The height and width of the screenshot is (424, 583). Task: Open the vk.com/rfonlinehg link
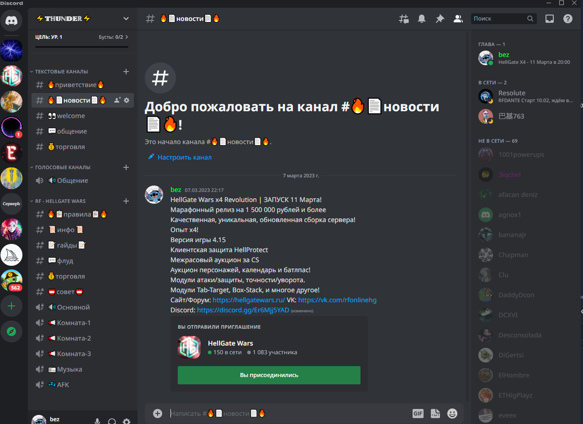coord(337,300)
